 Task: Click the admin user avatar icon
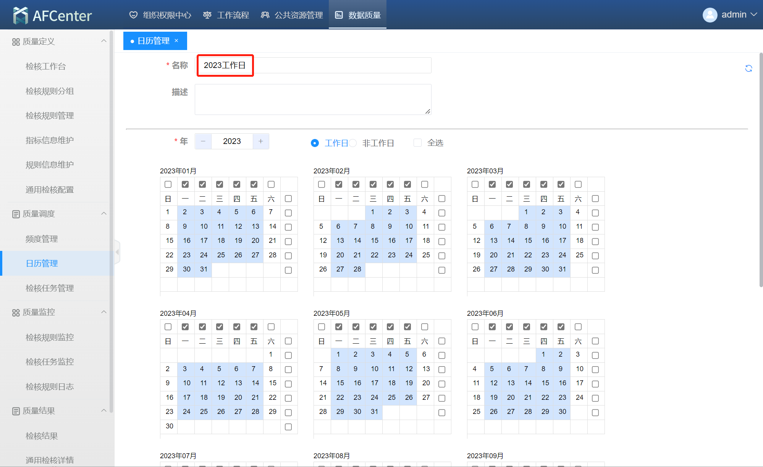coord(710,15)
